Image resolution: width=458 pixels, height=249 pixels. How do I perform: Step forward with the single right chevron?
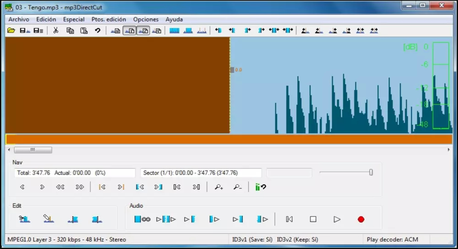[42, 187]
